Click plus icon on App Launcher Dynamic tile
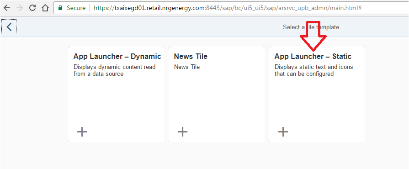The width and height of the screenshot is (409, 169). [x=82, y=132]
